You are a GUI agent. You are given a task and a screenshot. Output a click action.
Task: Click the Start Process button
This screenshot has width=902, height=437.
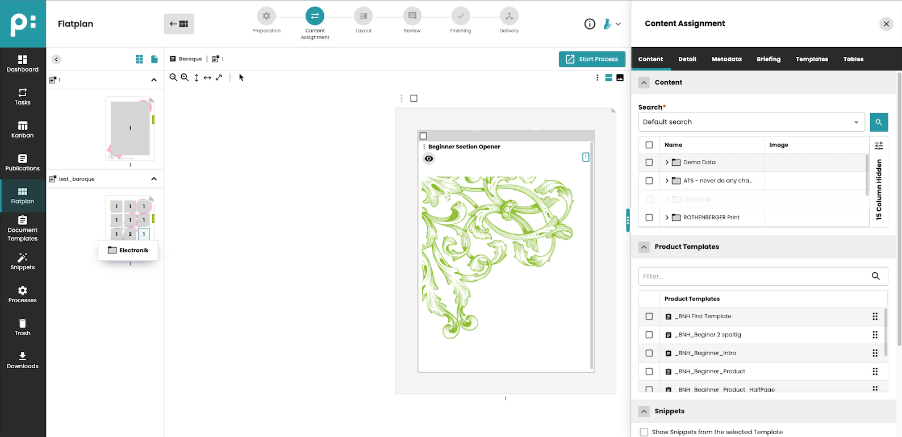point(592,59)
